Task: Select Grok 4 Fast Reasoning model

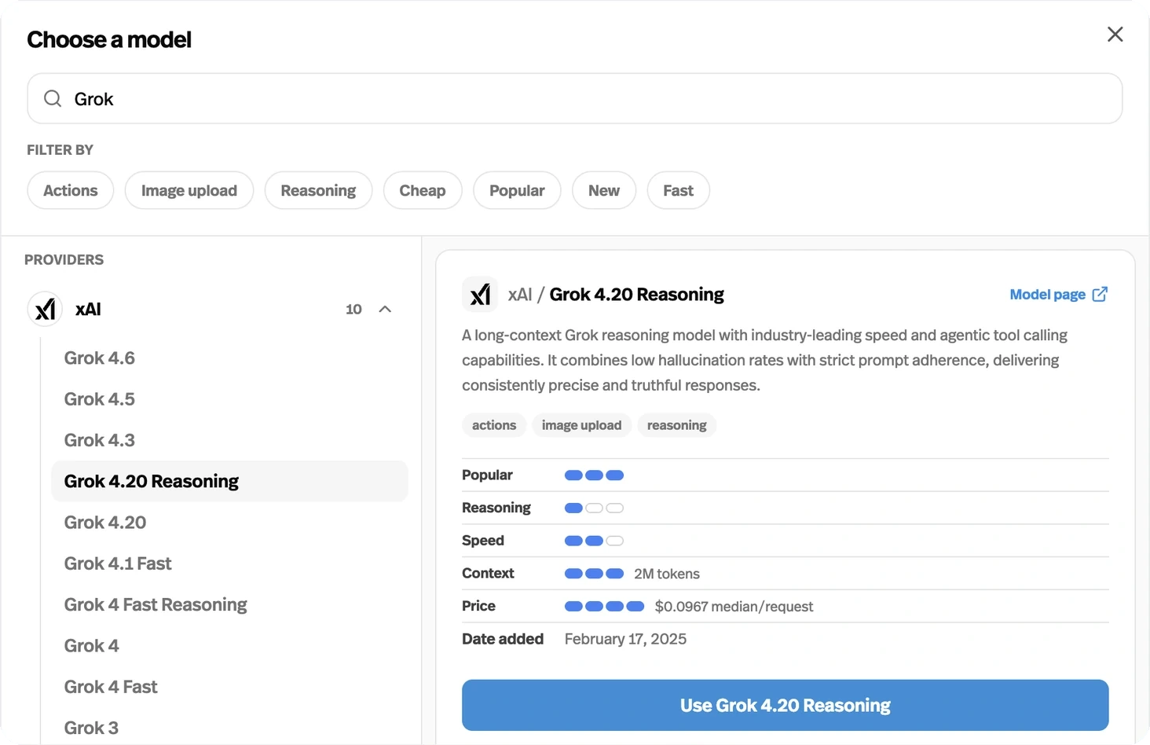Action: (229, 604)
